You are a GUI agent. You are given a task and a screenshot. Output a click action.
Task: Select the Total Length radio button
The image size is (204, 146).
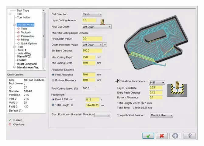(53, 105)
